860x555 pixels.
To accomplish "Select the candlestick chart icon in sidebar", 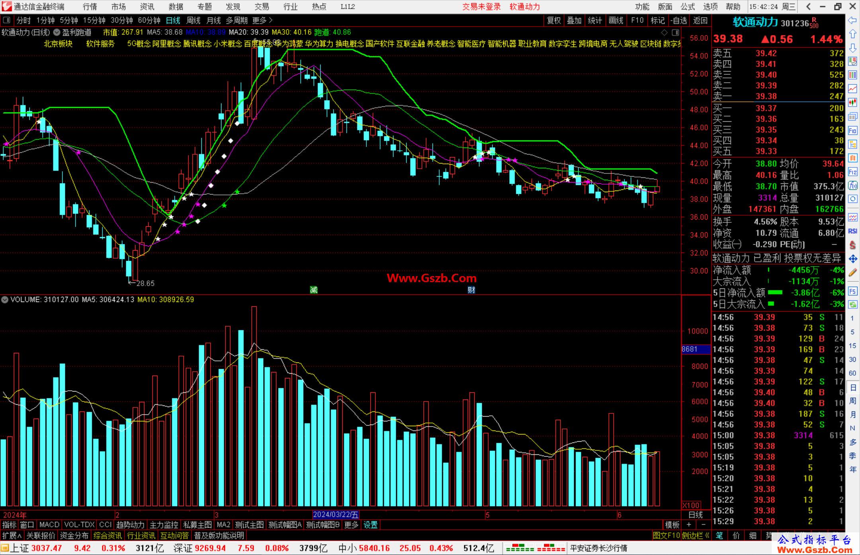I will coord(852,103).
